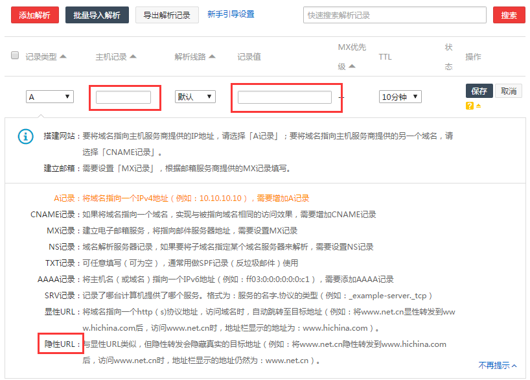
Task: Click the blue info circle icon
Action: pos(25,136)
